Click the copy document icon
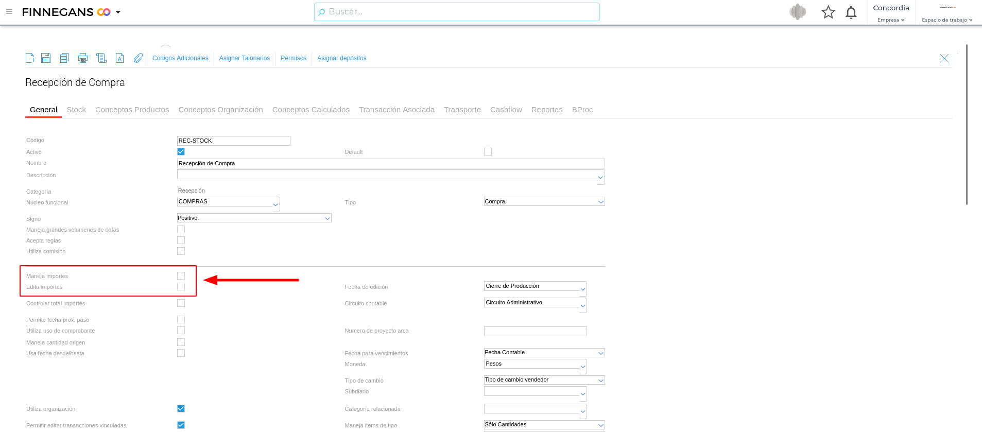This screenshot has height=432, width=982. 64,58
